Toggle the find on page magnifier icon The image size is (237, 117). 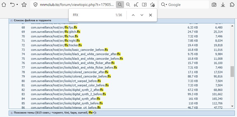pyautogui.click(x=120, y=5)
